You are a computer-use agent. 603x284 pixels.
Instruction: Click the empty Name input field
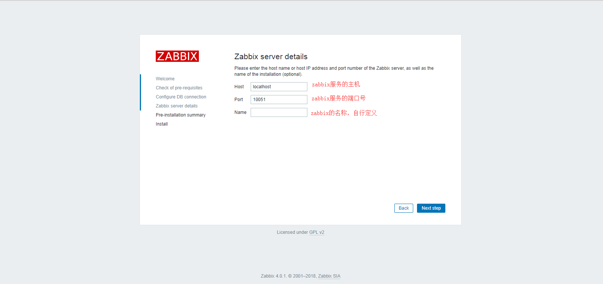click(279, 112)
